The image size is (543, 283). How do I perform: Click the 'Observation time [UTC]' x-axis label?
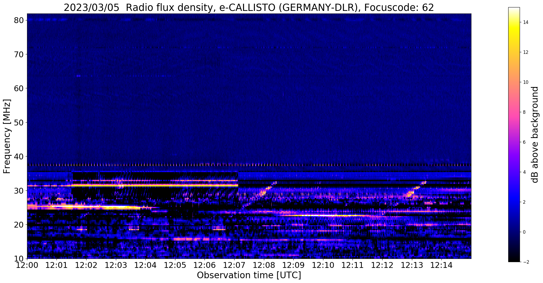[x=249, y=275]
